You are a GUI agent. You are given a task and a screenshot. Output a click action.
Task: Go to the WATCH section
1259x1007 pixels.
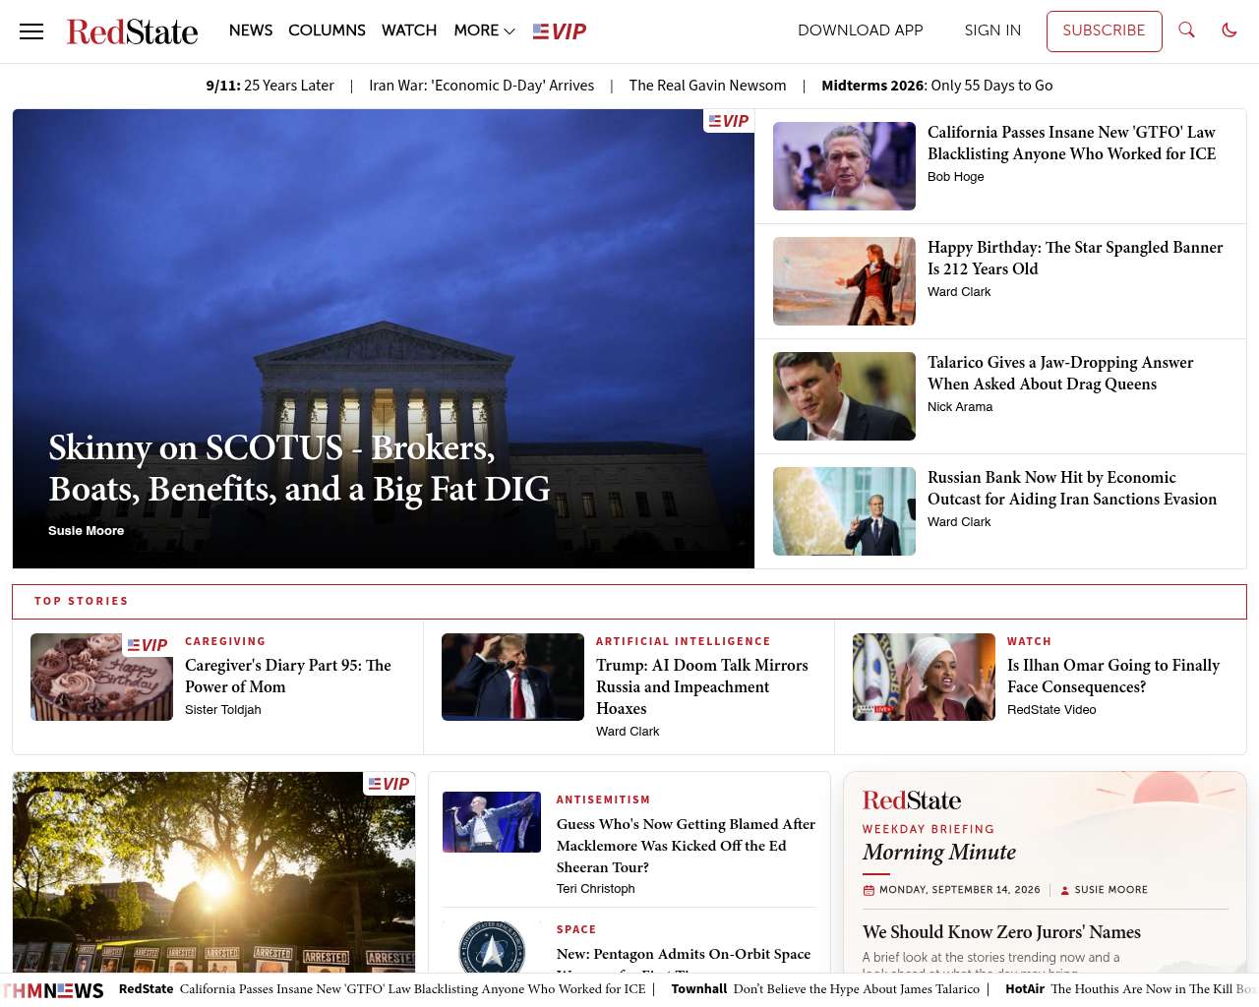tap(409, 30)
